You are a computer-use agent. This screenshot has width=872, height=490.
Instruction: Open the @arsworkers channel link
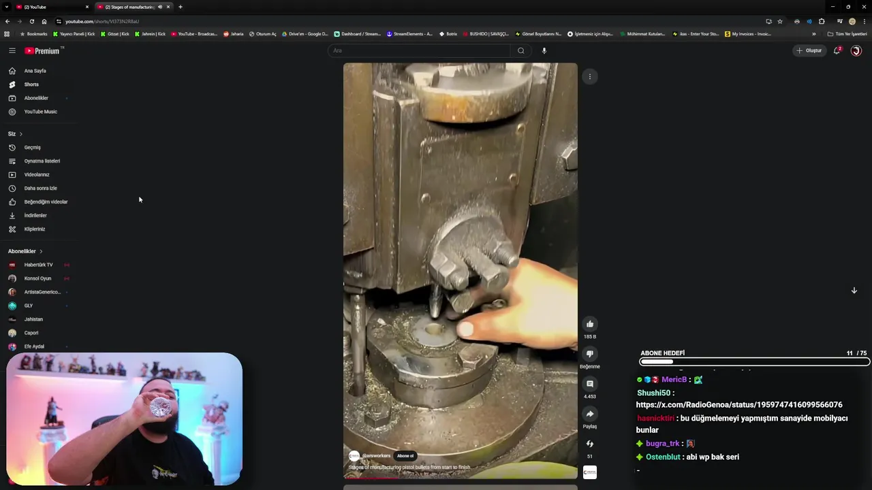[376, 456]
